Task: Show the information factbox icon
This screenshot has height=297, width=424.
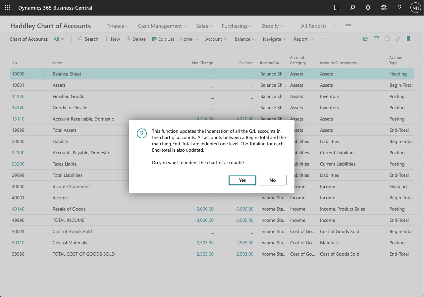Action: pyautogui.click(x=387, y=39)
